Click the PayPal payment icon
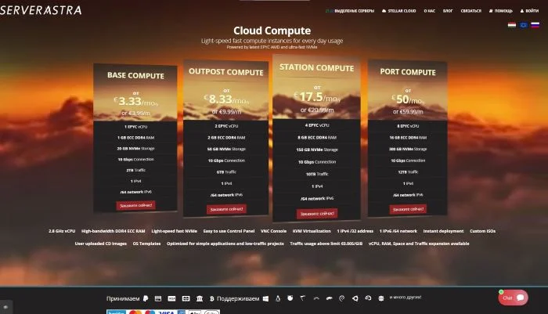This screenshot has height=314, width=548. click(x=146, y=298)
